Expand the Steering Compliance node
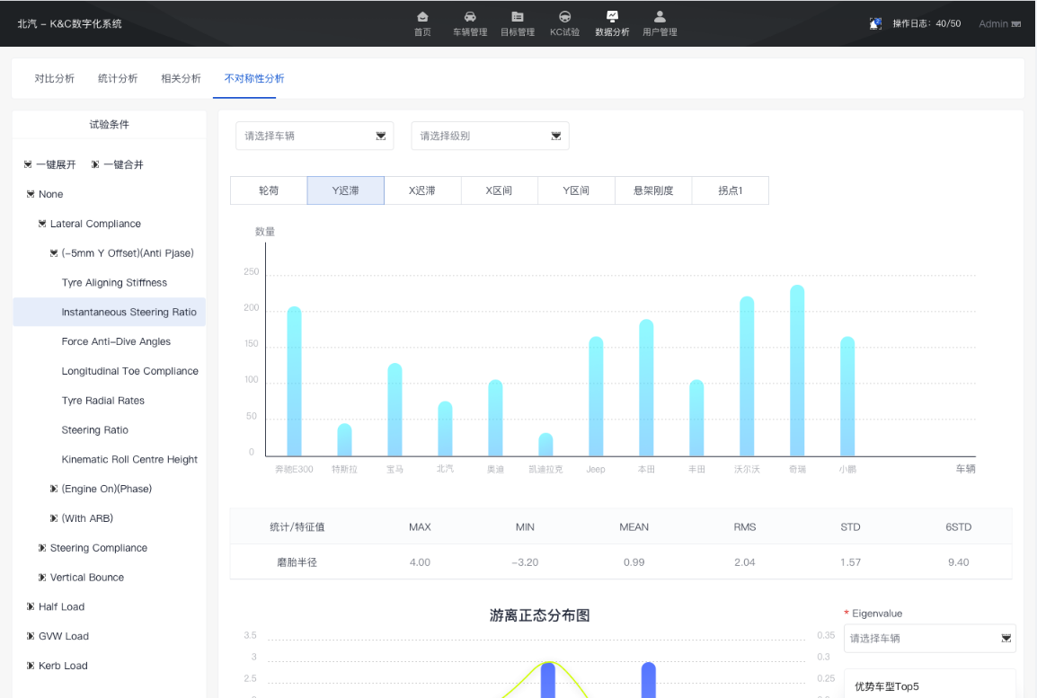 [x=42, y=548]
